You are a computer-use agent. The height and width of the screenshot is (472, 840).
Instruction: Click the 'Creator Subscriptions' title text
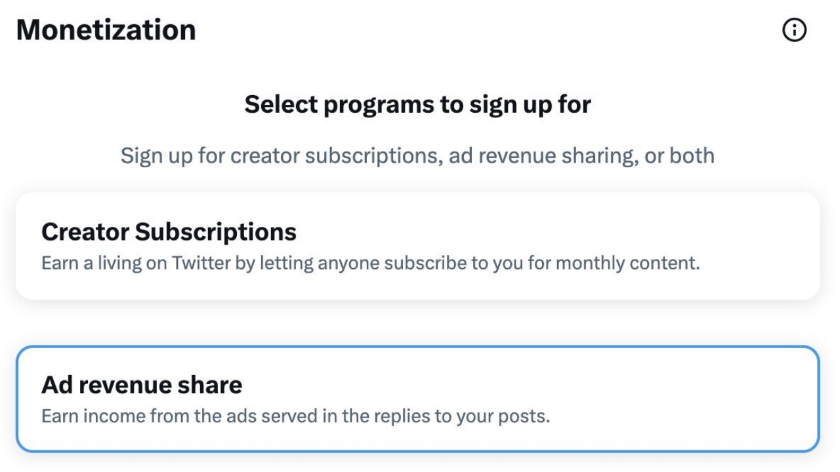(x=169, y=231)
